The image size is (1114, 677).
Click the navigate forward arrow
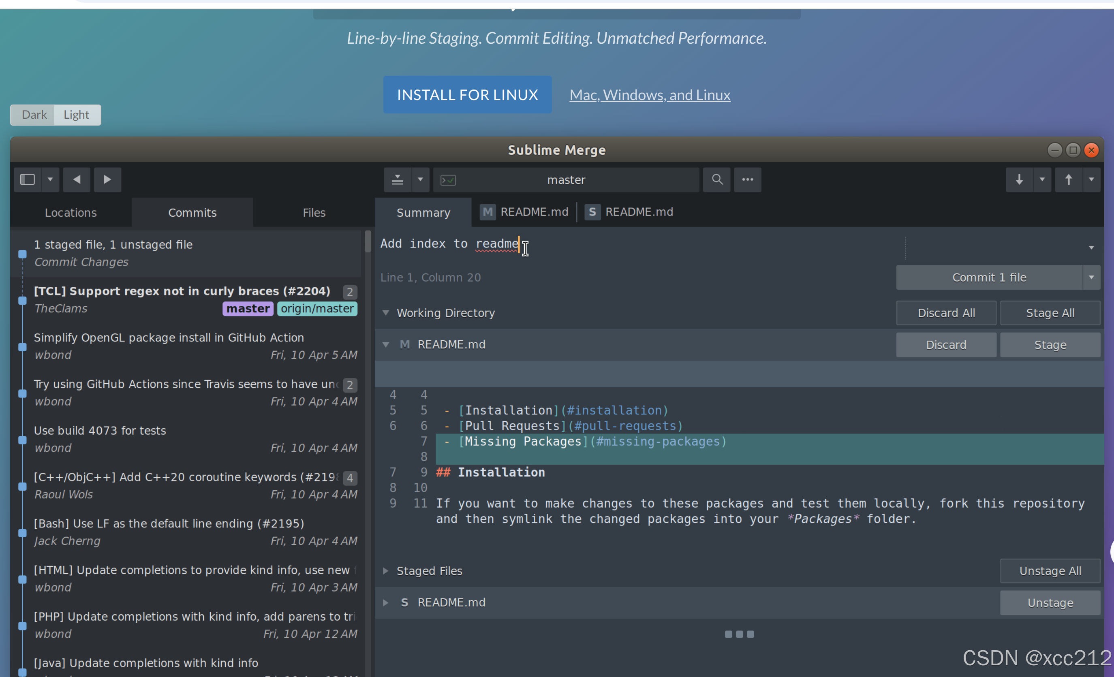(x=107, y=179)
